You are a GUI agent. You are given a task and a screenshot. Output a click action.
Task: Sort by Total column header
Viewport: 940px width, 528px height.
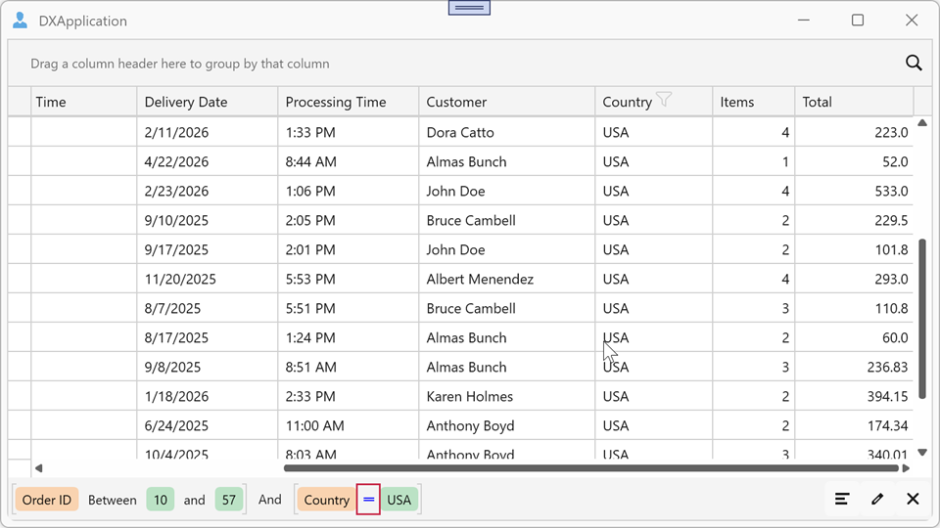(854, 102)
